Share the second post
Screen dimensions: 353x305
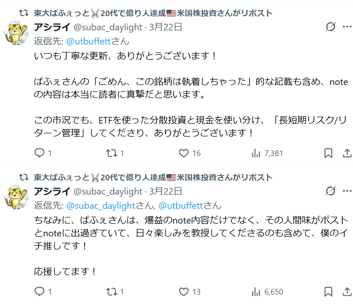[347, 292]
